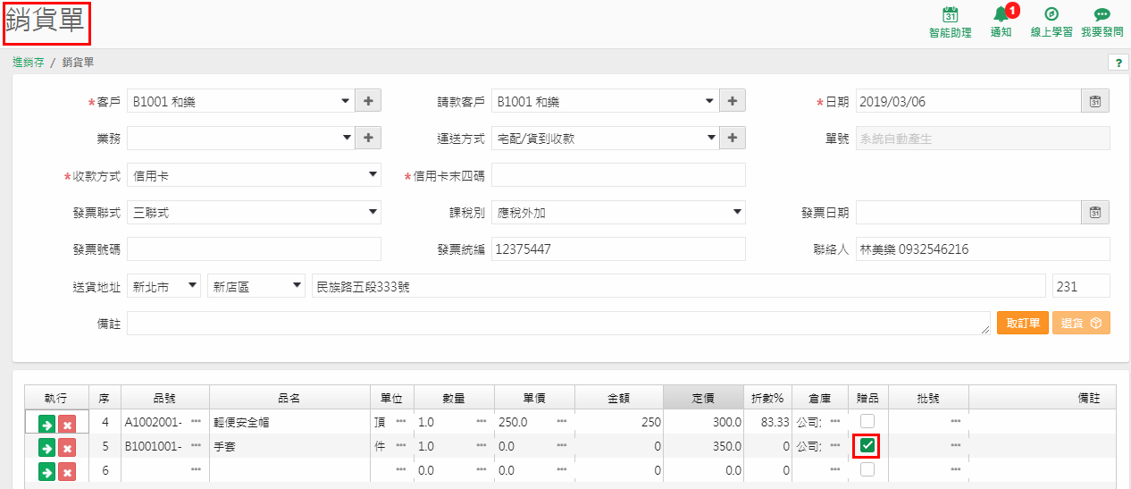Viewport: 1131px width, 489px height.
Task: Click the 金額 column header
Action: pyautogui.click(x=618, y=397)
